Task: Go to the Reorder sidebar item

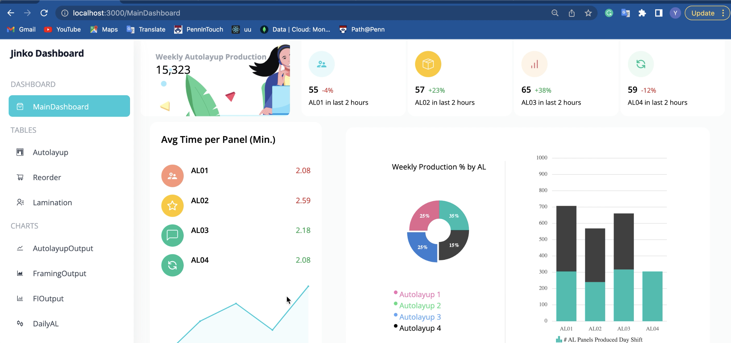Action: pyautogui.click(x=47, y=177)
